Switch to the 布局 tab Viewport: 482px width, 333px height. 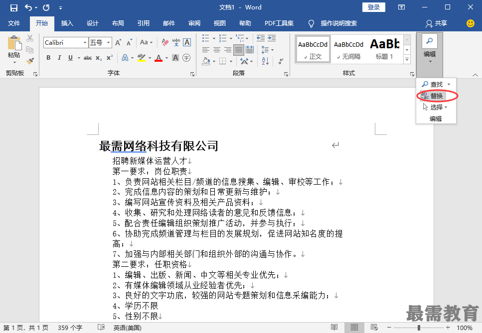pos(118,23)
